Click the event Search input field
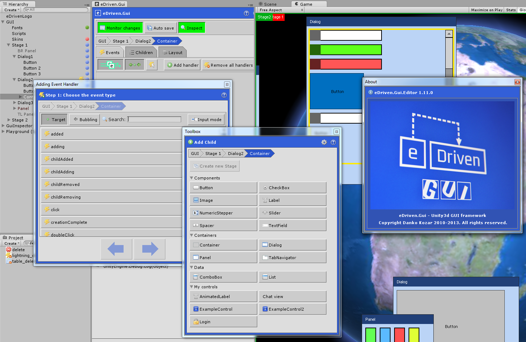This screenshot has height=342, width=526. tap(154, 119)
